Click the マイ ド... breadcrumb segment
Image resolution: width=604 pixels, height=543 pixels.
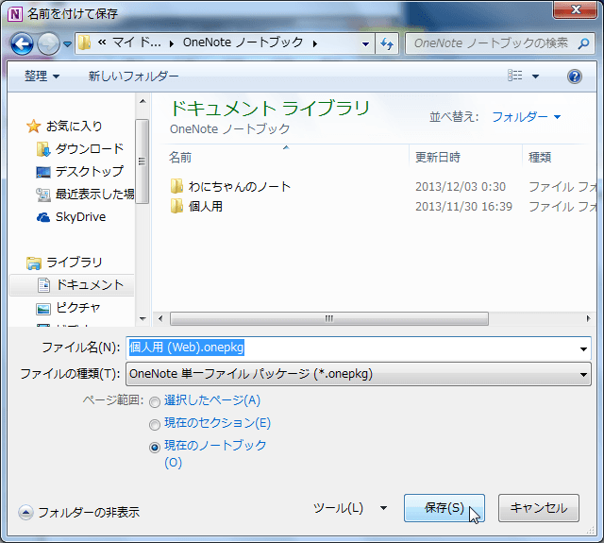[136, 42]
